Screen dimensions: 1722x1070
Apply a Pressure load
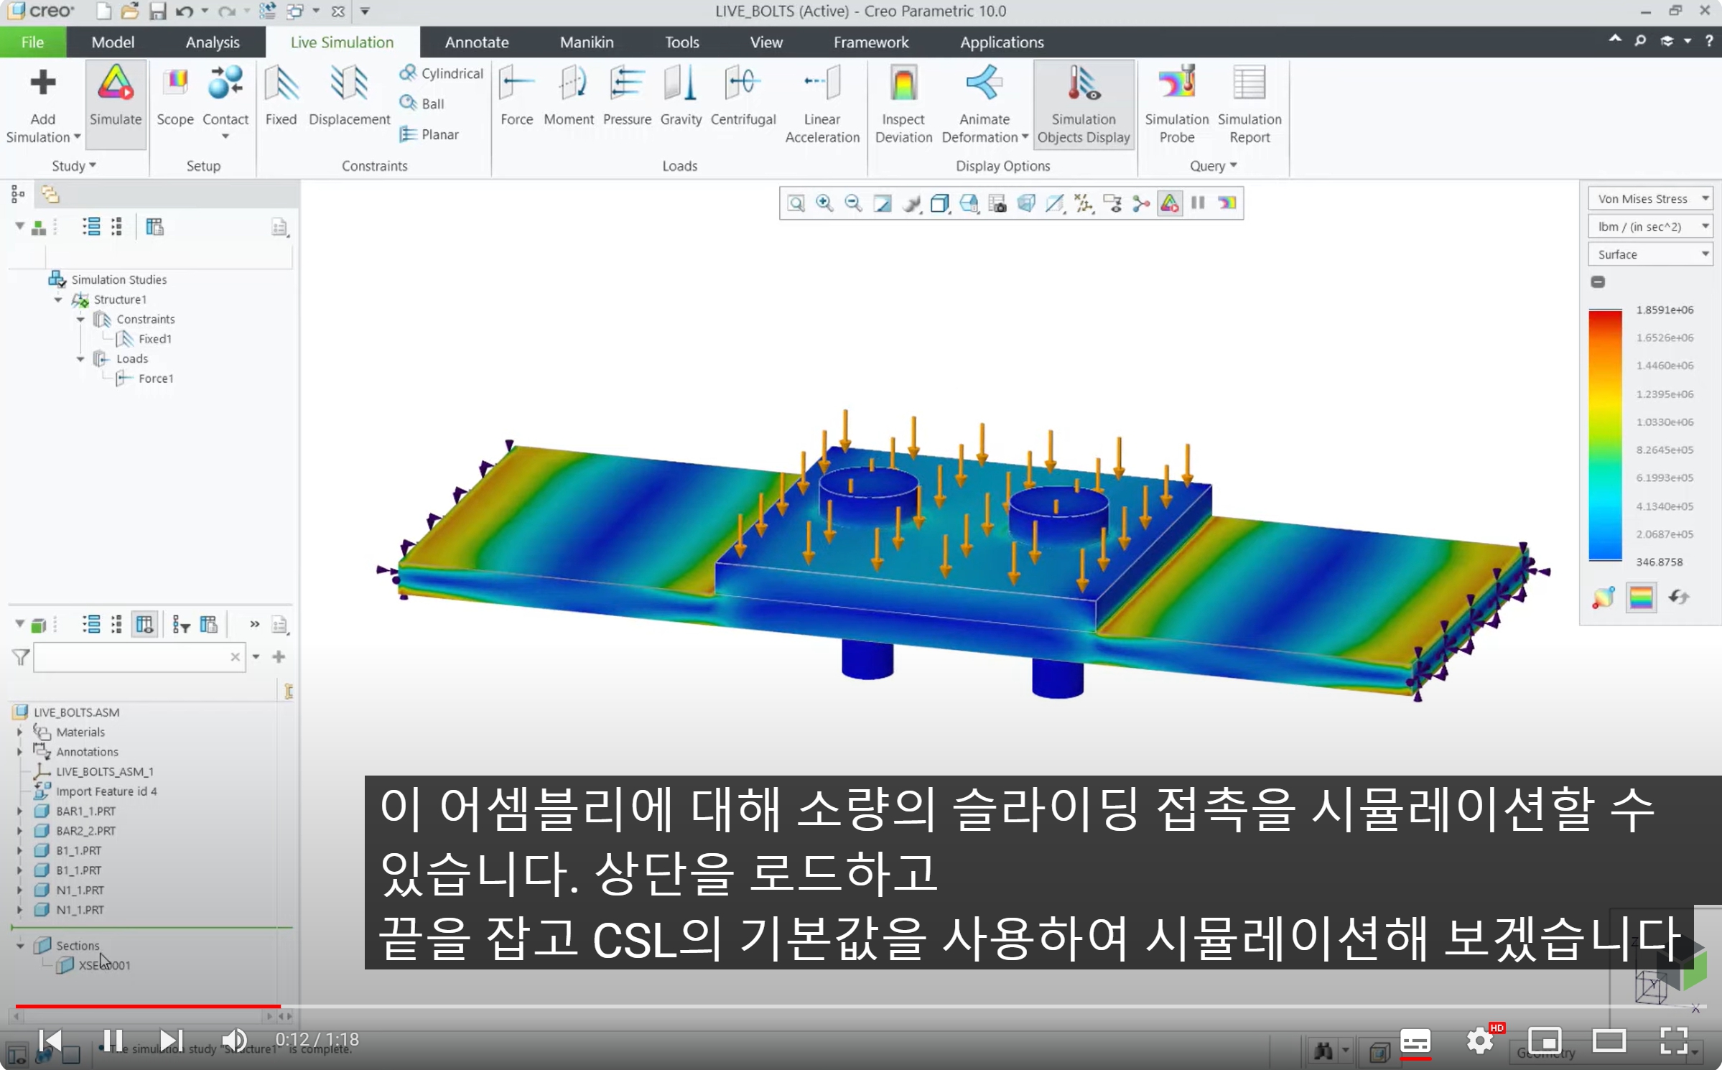click(627, 97)
